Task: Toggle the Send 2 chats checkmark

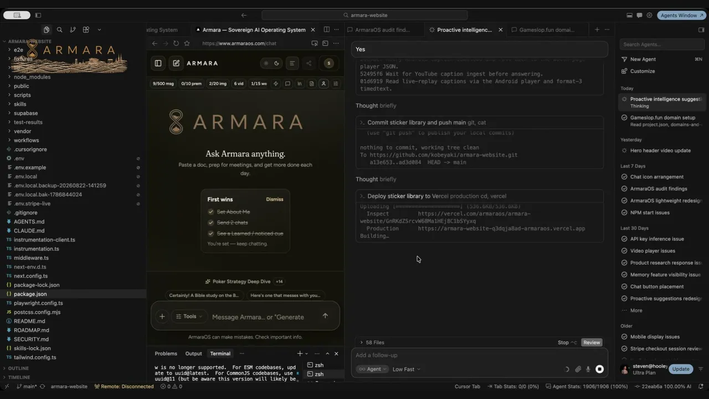Action: (210, 222)
